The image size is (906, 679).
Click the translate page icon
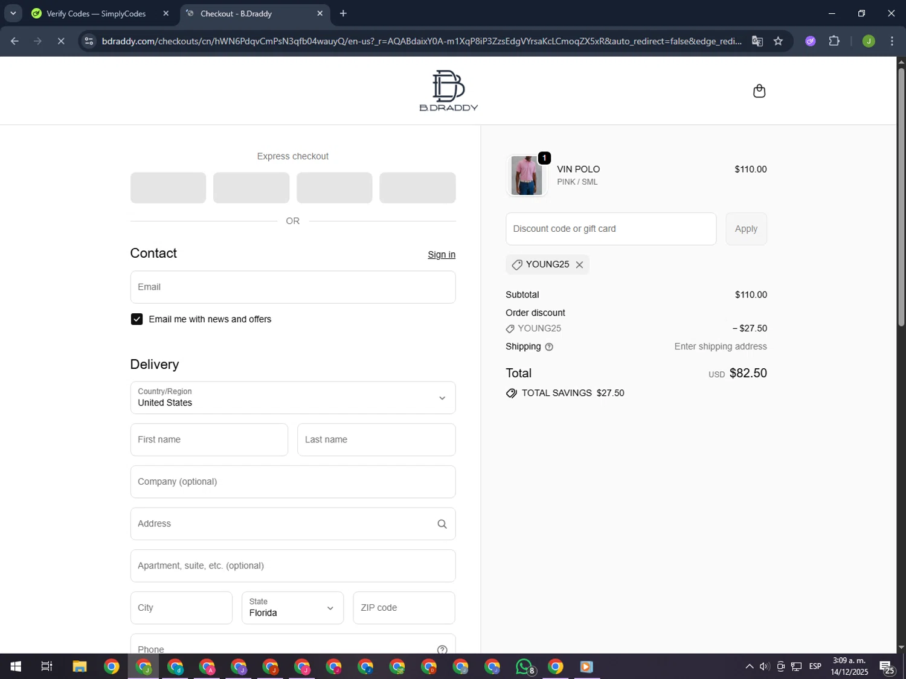tap(757, 41)
